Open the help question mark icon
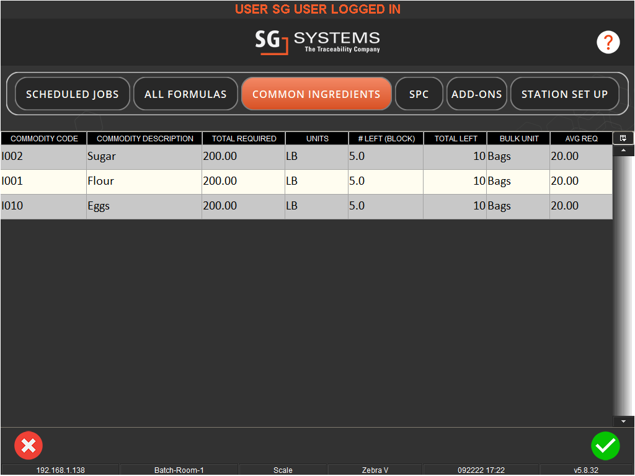Viewport: 635px width, 476px height. 608,42
